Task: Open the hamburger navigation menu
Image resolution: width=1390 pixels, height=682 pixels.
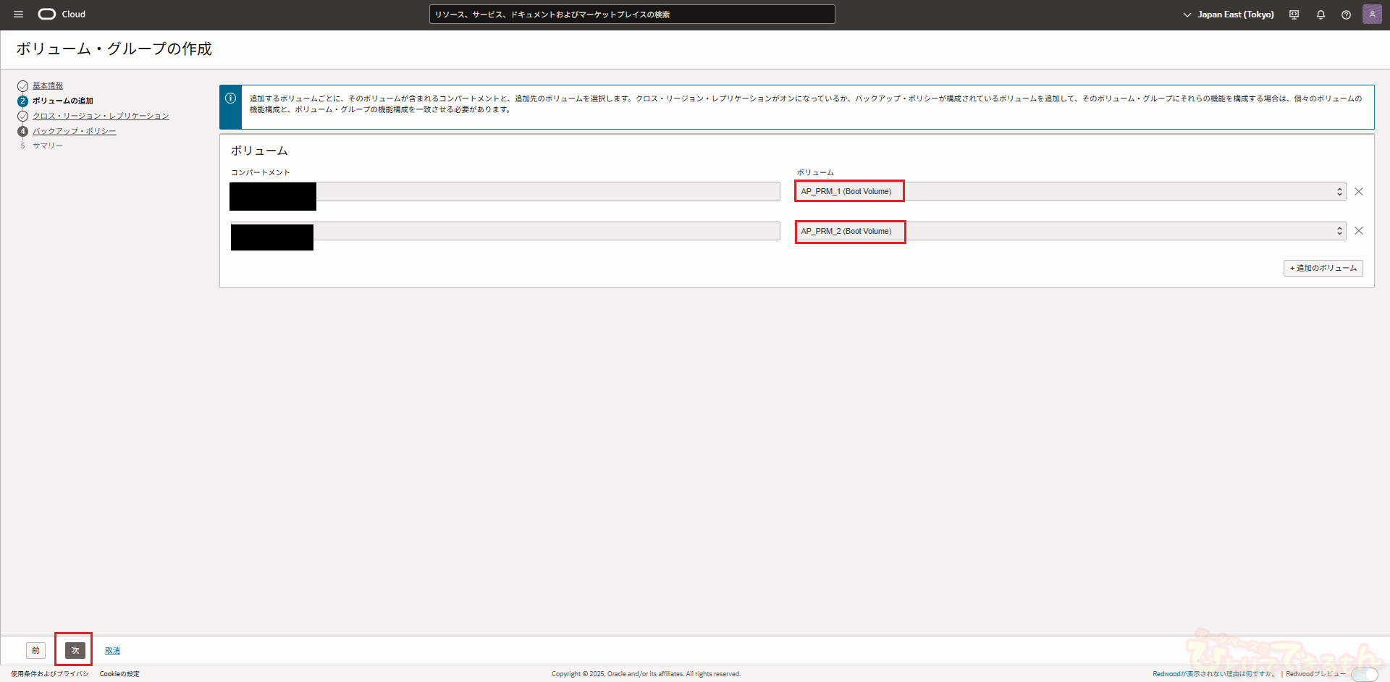Action: 18,14
